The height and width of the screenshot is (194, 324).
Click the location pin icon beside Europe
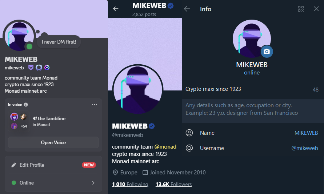(115, 172)
